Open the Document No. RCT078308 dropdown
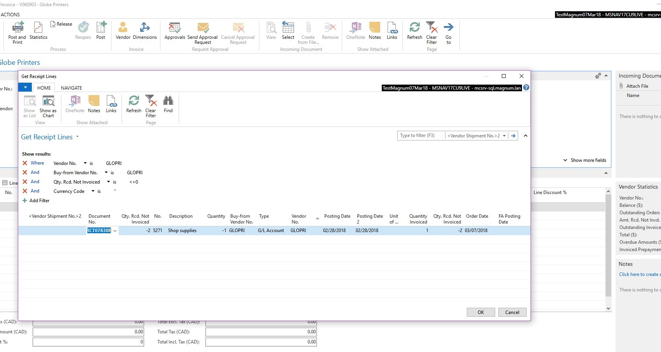This screenshot has width=661, height=352. tap(115, 231)
